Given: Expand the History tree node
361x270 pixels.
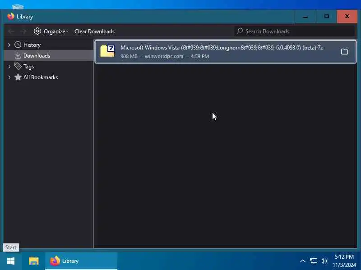Looking at the screenshot, I should coord(9,45).
